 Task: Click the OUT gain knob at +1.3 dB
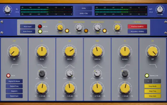click(x=160, y=9)
